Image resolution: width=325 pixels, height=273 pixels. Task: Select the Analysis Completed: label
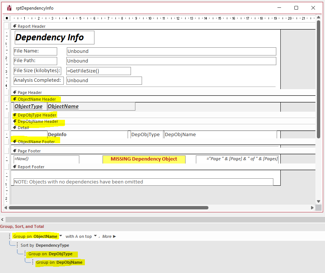[x=39, y=81]
